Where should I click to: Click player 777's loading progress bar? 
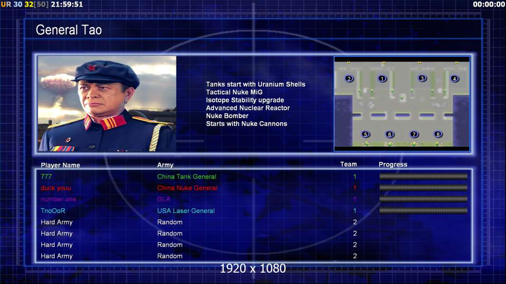pos(423,176)
